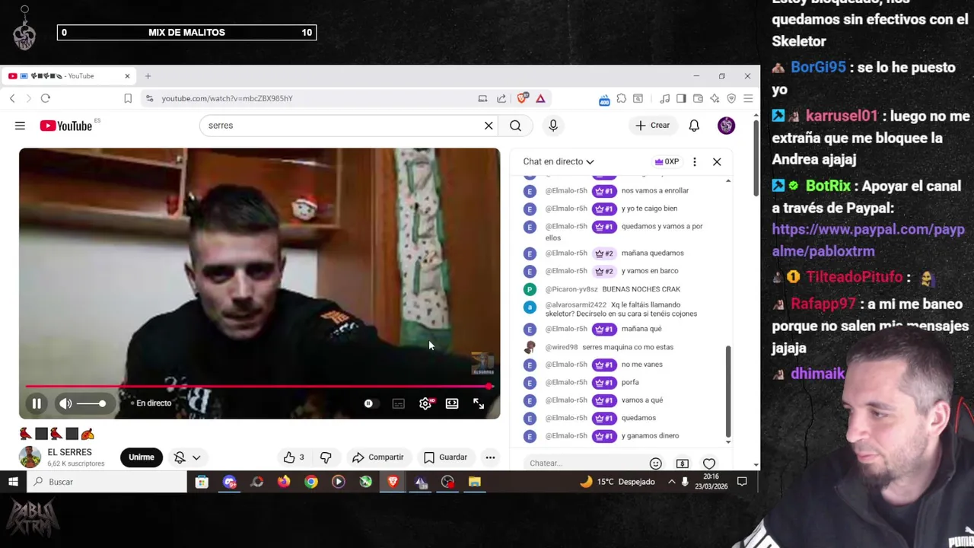Viewport: 974px width, 548px height.
Task: Open notification bell preferences dropdown
Action: coord(186,457)
